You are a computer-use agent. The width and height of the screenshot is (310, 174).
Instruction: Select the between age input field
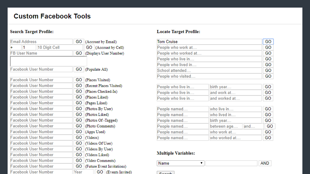(x=226, y=126)
